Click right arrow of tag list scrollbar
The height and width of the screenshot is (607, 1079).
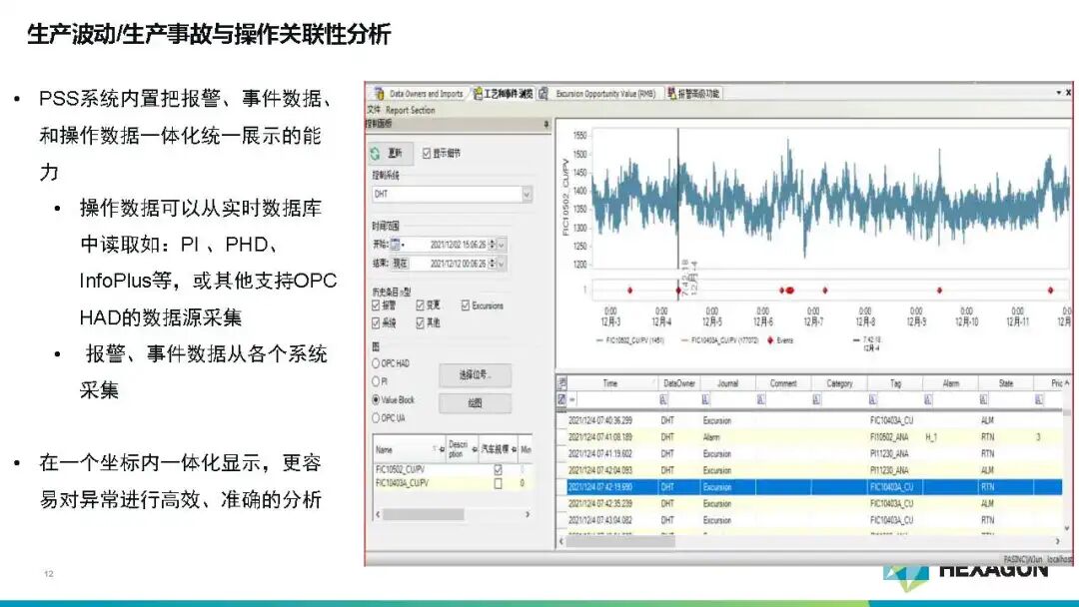pos(528,514)
